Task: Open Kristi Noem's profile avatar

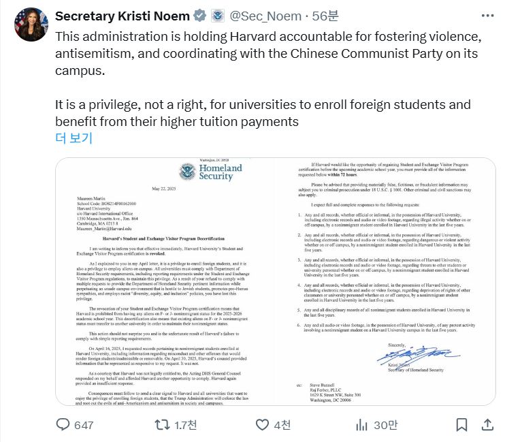Action: pos(31,25)
